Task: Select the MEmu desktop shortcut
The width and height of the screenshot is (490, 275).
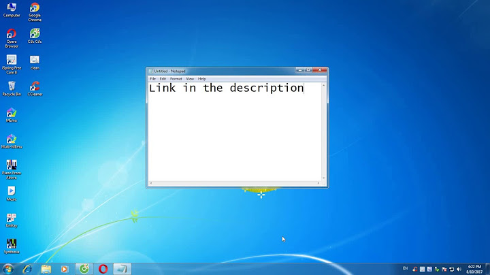Action: (12, 115)
